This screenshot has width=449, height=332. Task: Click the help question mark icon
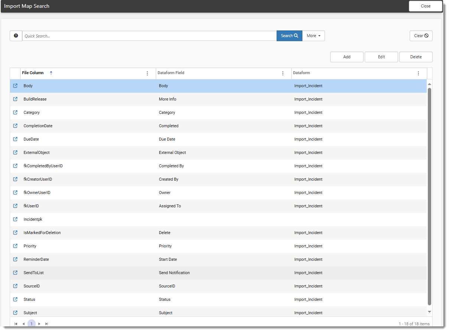click(x=16, y=36)
